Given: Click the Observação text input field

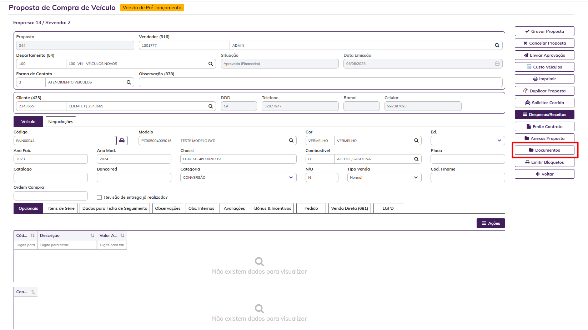Looking at the screenshot, I should pos(320,82).
